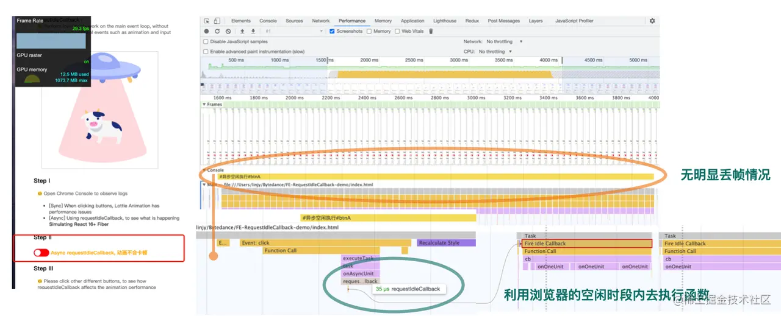Screen dimensions: 781x316
Task: Click the clear recording icon
Action: [228, 31]
